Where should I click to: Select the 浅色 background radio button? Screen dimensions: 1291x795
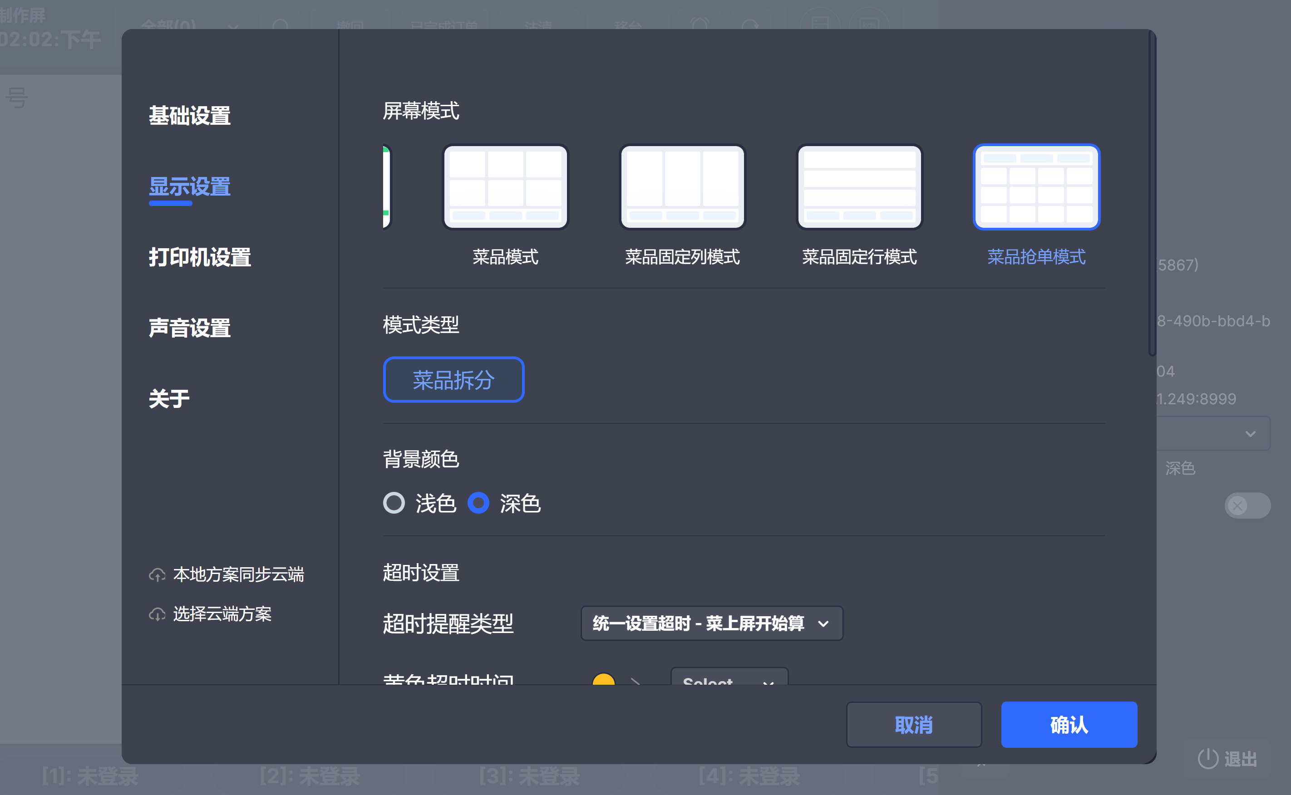(394, 503)
